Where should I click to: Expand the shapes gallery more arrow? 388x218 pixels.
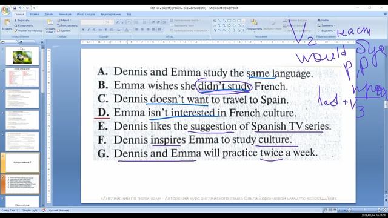[244, 30]
